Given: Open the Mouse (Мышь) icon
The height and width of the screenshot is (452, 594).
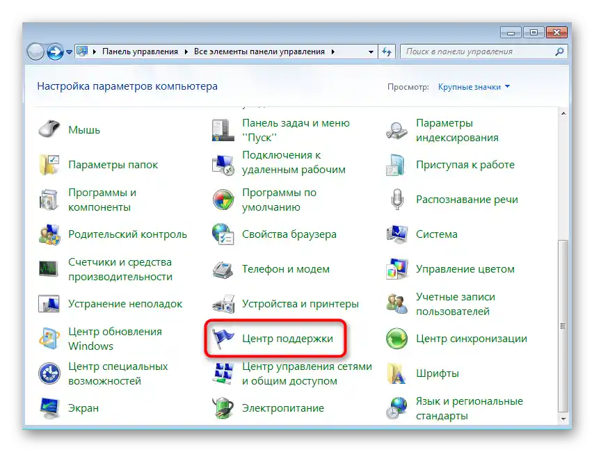Looking at the screenshot, I should 49,129.
